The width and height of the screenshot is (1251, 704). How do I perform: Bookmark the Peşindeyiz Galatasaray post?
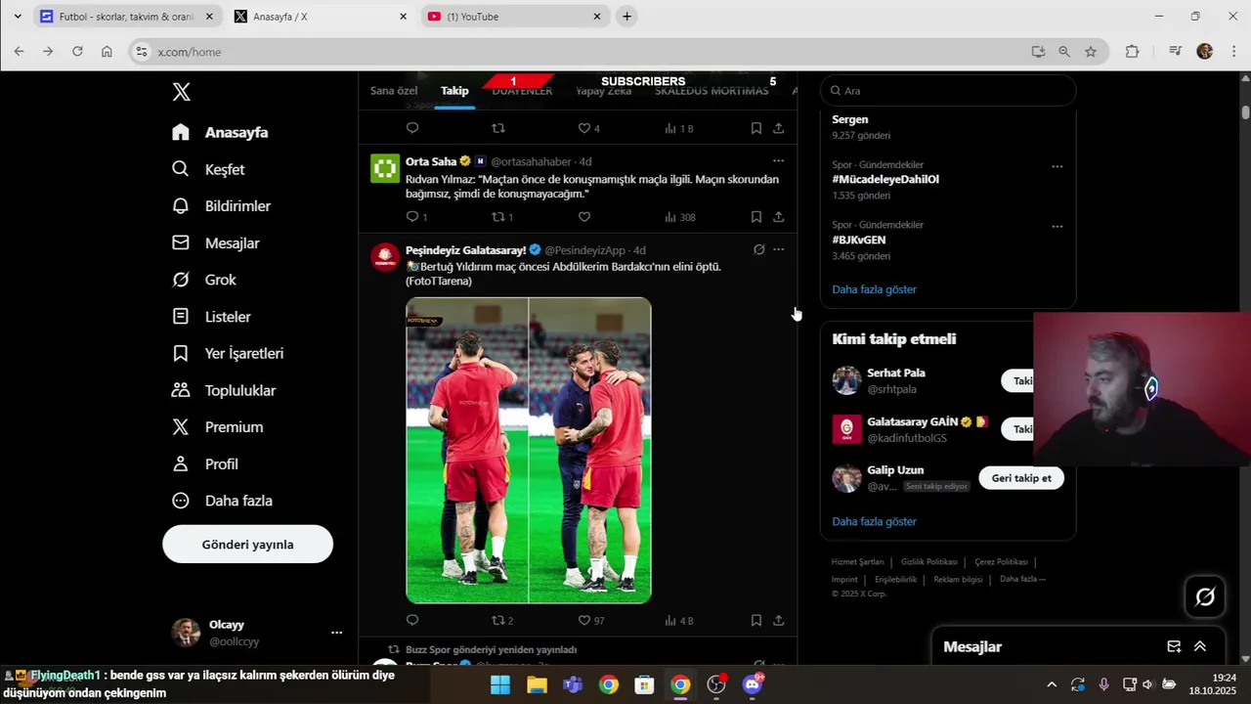coord(756,620)
